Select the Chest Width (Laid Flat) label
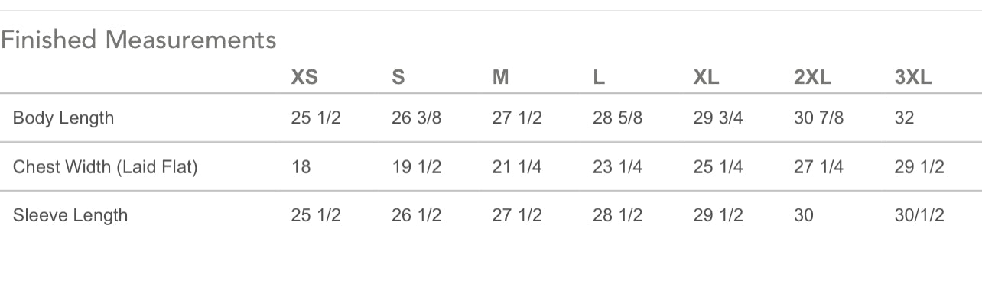The image size is (982, 306). click(106, 167)
